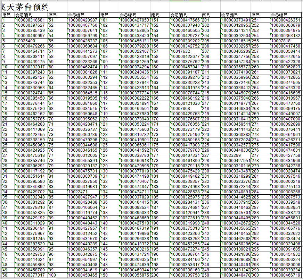Screen dimensions: 303x279
Task: Click member number 10007868 in row 168
Action: click(x=185, y=109)
